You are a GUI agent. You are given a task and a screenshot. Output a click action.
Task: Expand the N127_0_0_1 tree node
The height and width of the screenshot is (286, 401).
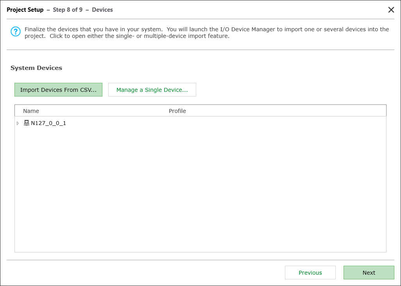tap(18, 123)
